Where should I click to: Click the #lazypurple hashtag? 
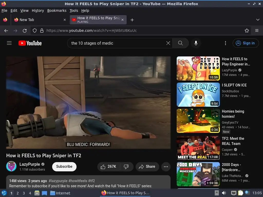point(58,181)
